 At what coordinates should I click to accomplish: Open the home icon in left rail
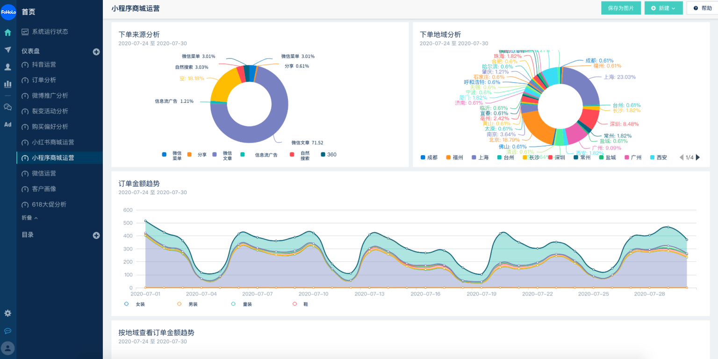[x=8, y=33]
